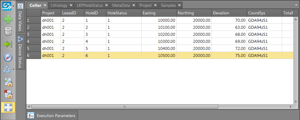
Task: Close the Samples tab
Action: point(179,5)
